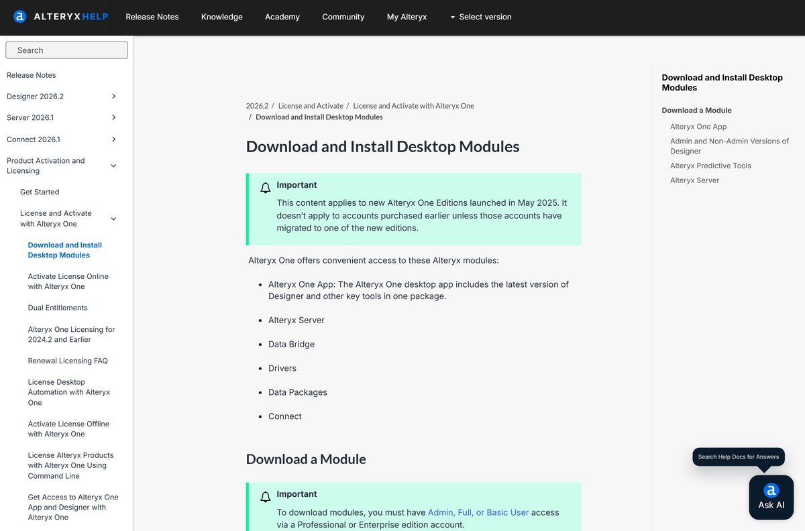
Task: Expand the Connect 2026.1 sidebar section
Action: pos(113,139)
